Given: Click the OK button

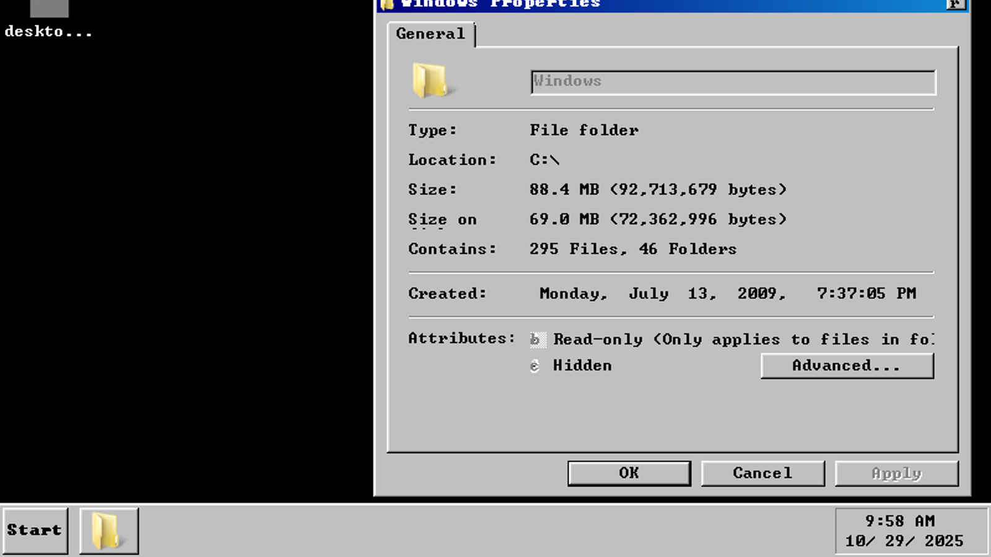Looking at the screenshot, I should [x=629, y=473].
